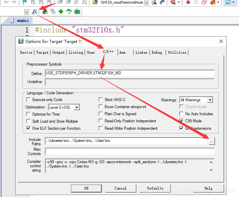The height and width of the screenshot is (197, 239).
Task: Open the Linker tab
Action: [141, 52]
